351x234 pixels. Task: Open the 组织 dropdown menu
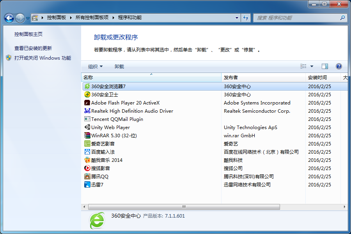click(96, 67)
